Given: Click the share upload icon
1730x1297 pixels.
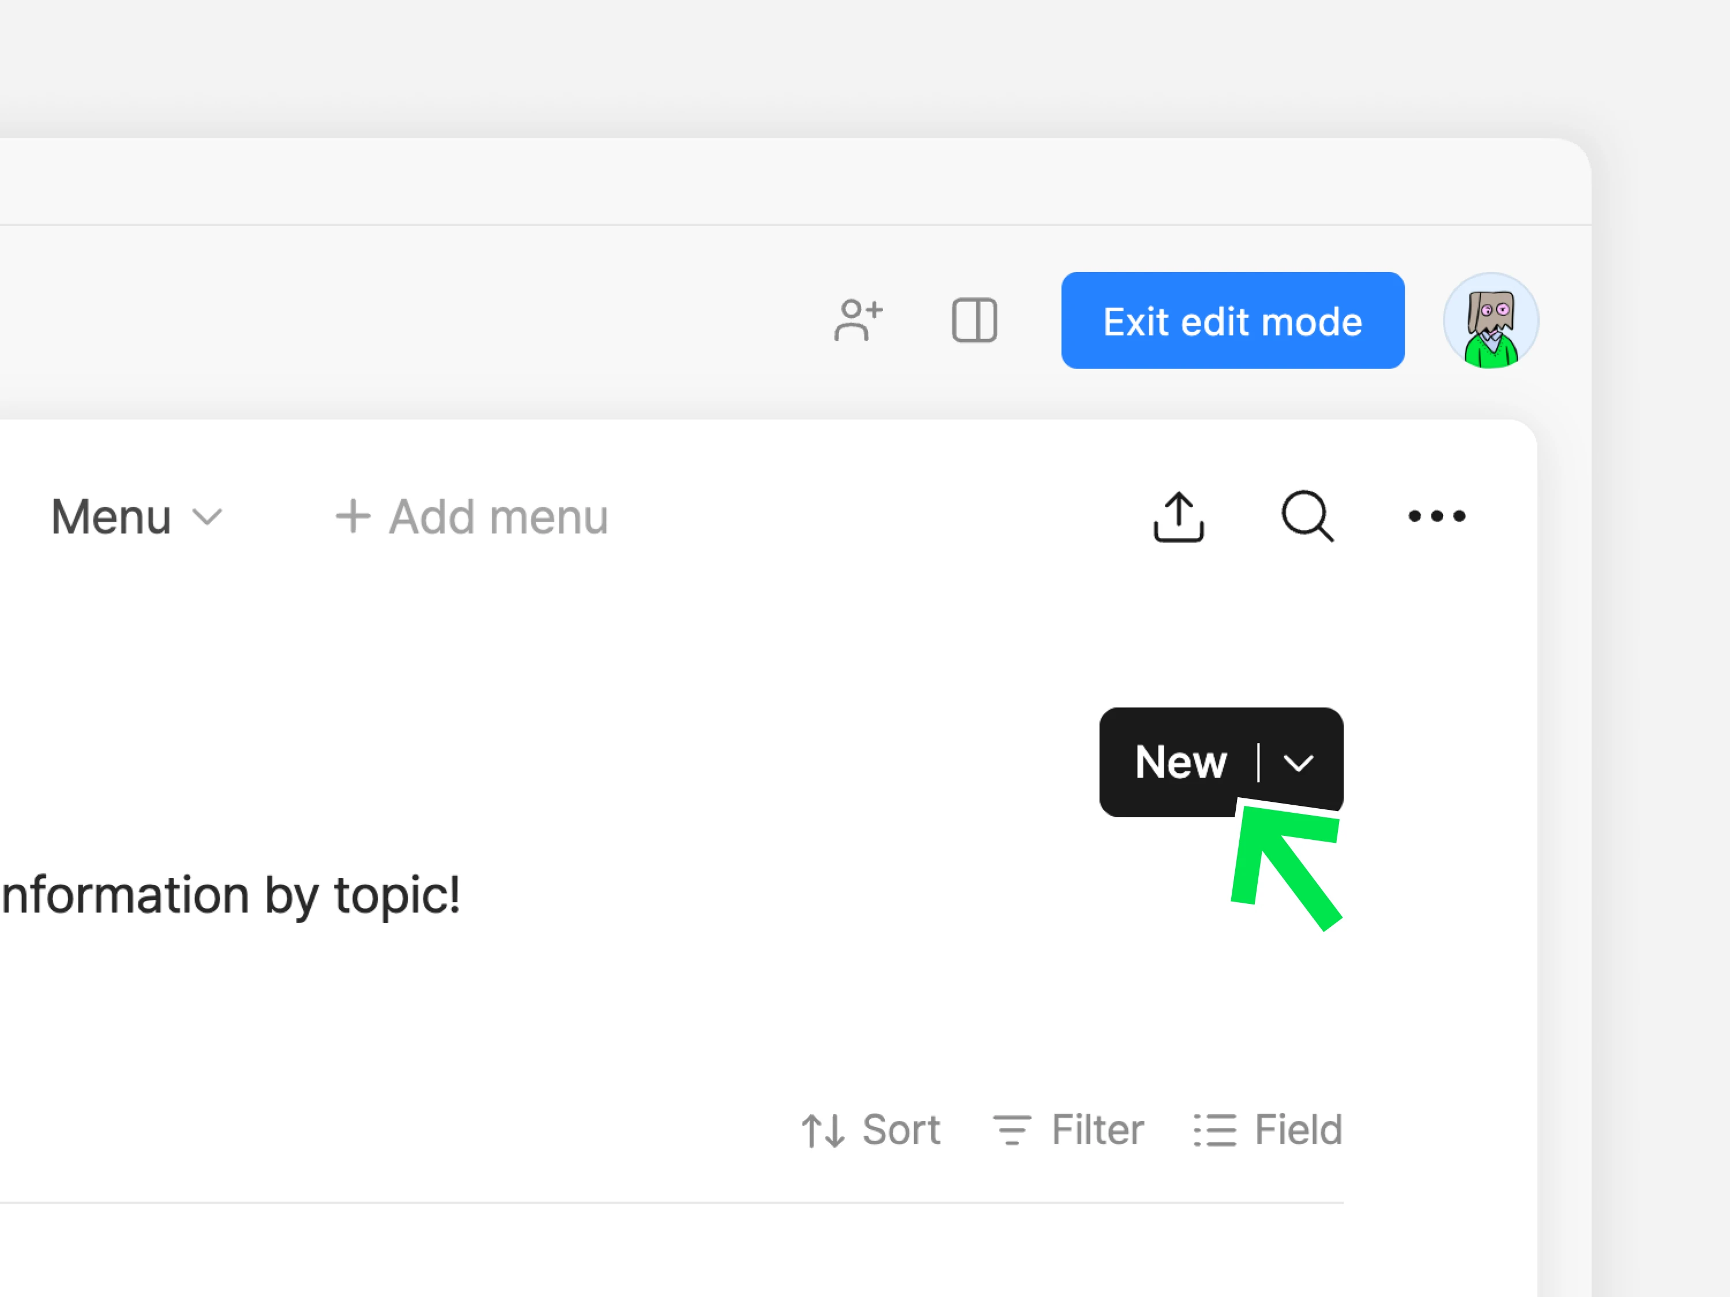Looking at the screenshot, I should tap(1178, 516).
